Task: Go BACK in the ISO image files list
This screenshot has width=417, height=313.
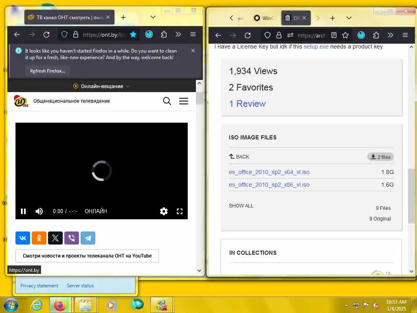Action: coord(239,157)
